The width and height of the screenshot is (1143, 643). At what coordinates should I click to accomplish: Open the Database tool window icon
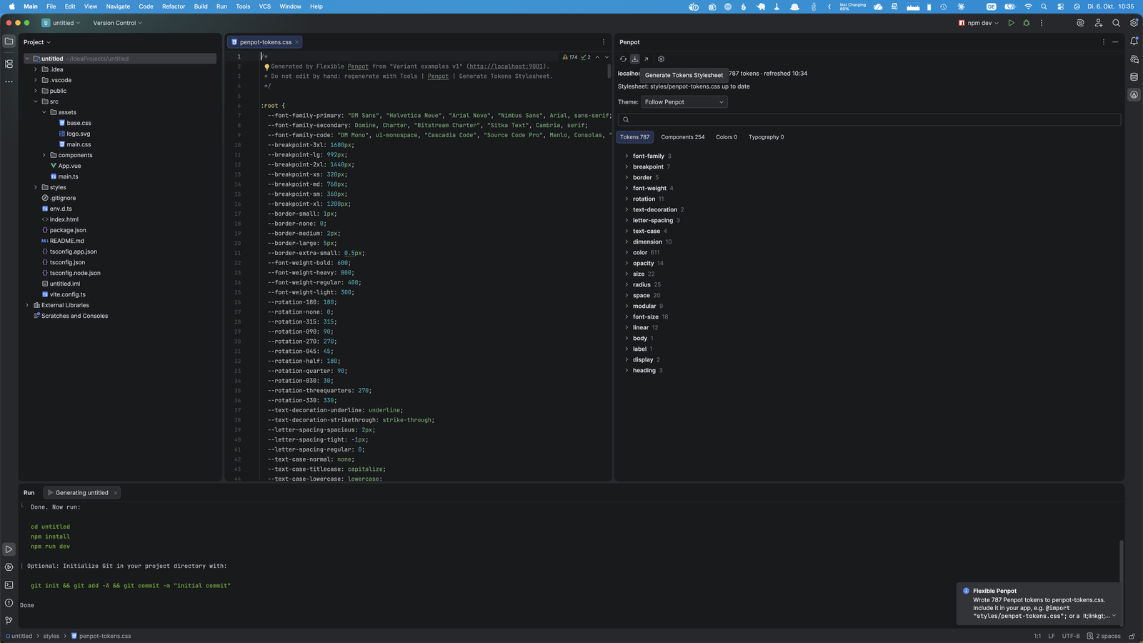(1134, 76)
